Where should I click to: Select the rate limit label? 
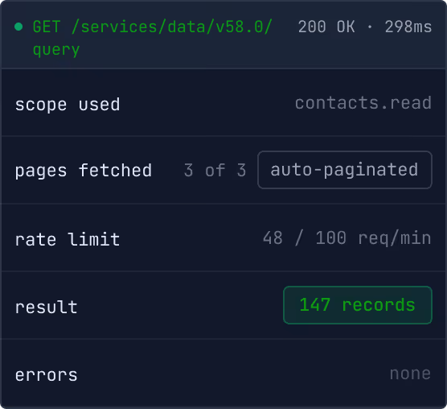click(x=68, y=239)
